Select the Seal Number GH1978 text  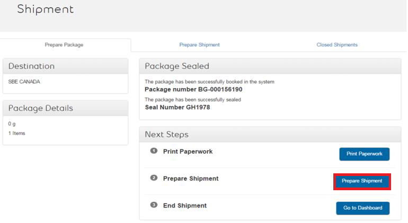178,107
